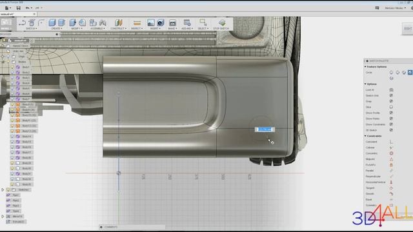The width and height of the screenshot is (413, 232).
Task: Open the Select dropdown menu
Action: 203,28
